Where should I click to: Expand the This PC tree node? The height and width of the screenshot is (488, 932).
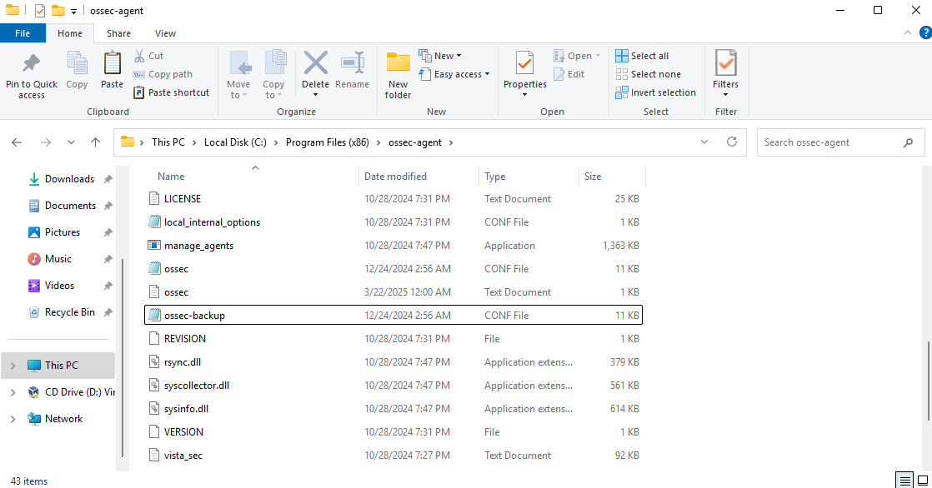[x=13, y=366]
